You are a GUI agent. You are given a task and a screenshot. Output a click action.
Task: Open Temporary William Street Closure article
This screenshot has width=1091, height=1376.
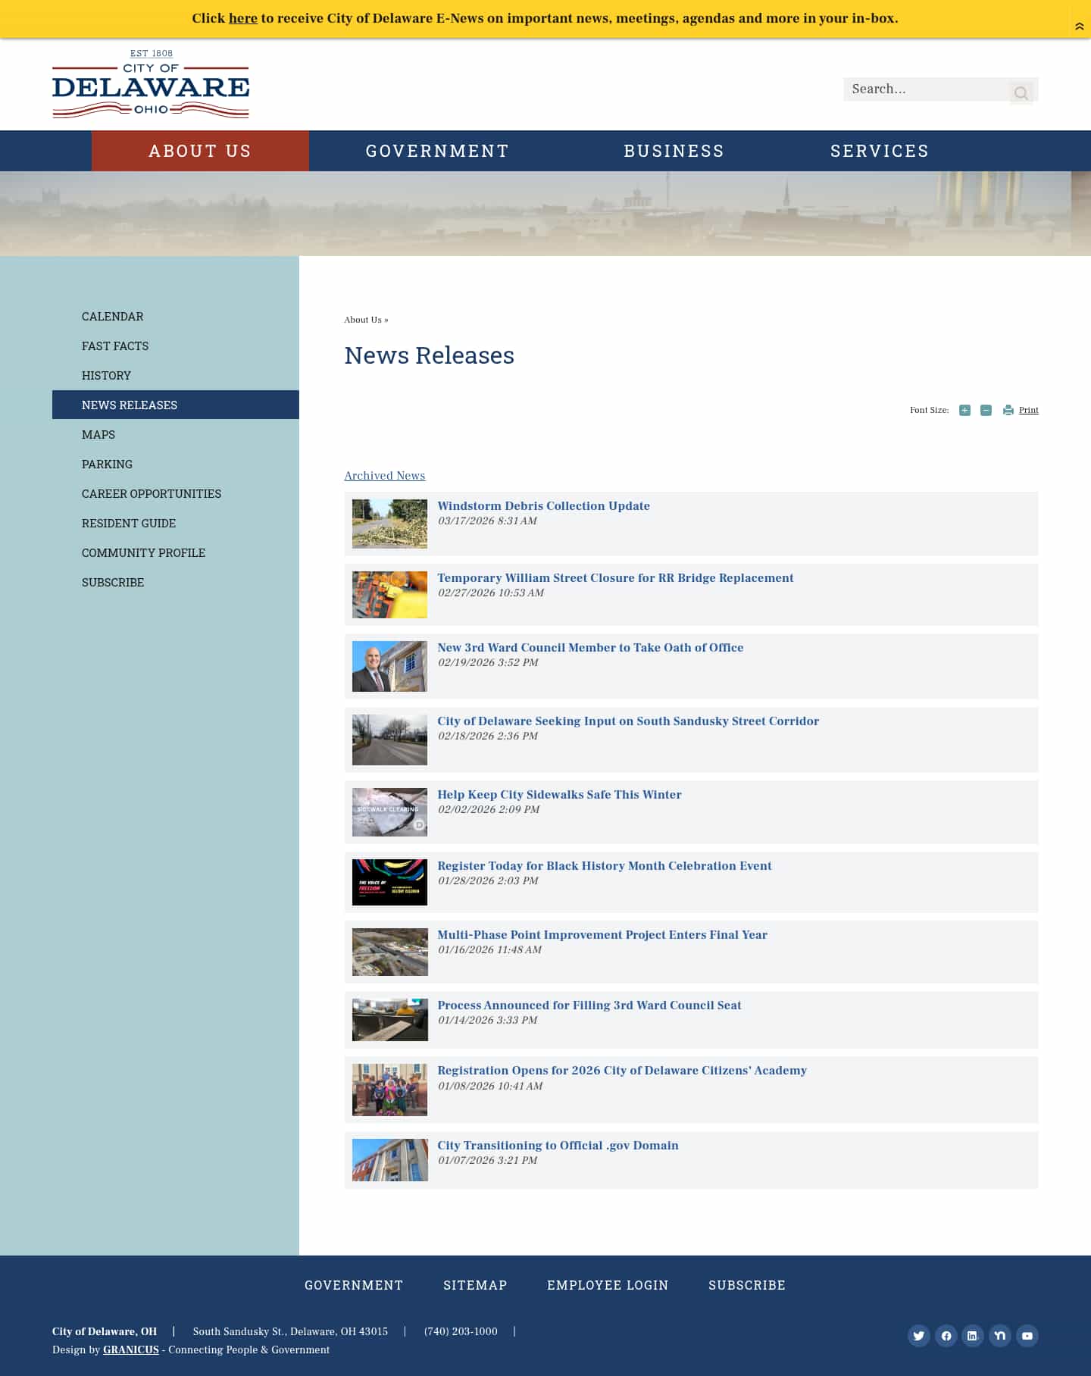click(x=615, y=577)
